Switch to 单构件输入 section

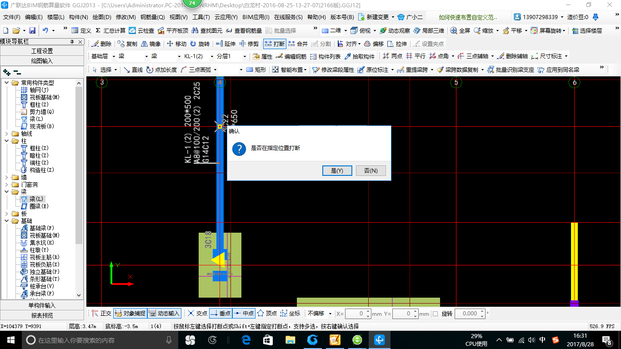coord(42,305)
